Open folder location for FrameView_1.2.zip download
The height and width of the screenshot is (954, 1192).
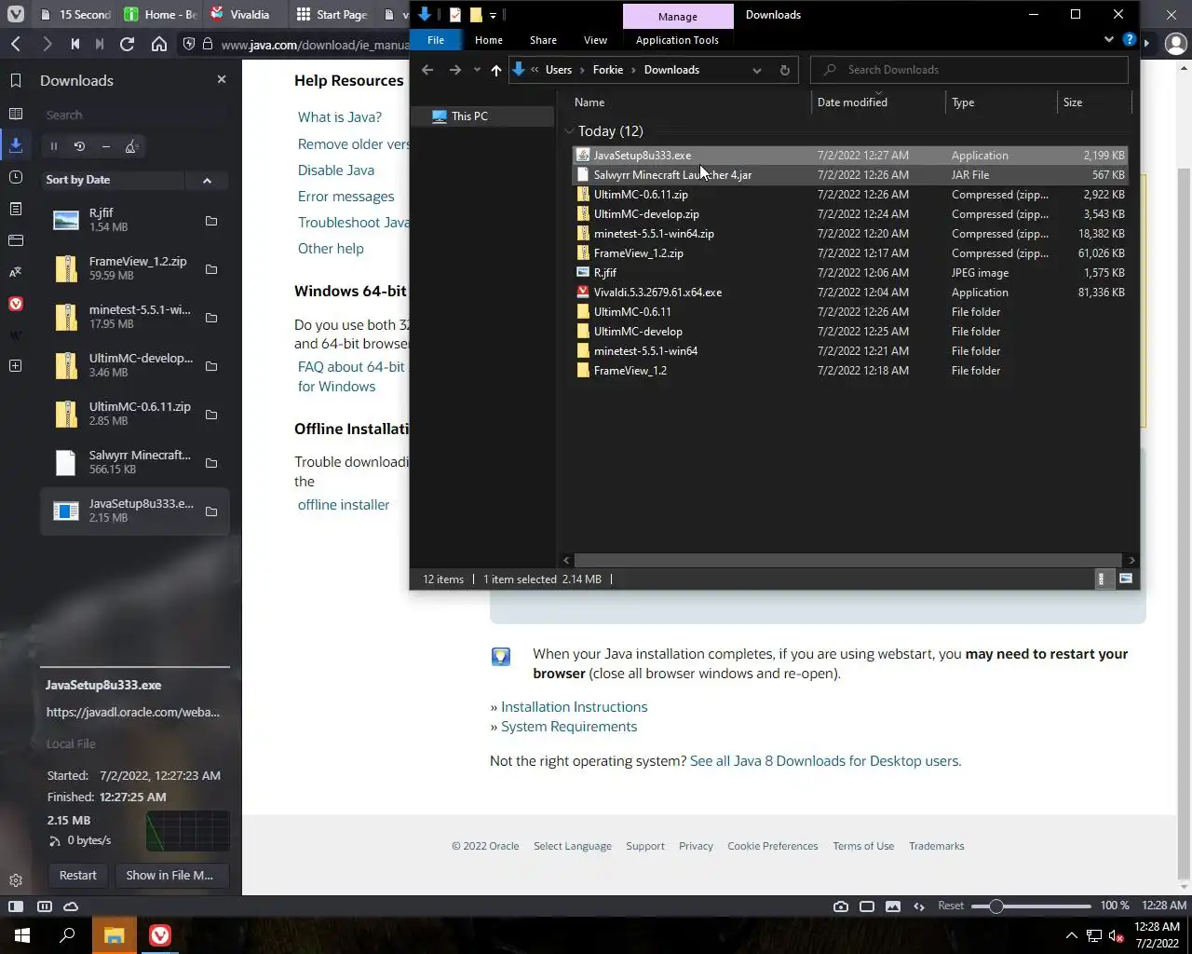(x=211, y=269)
